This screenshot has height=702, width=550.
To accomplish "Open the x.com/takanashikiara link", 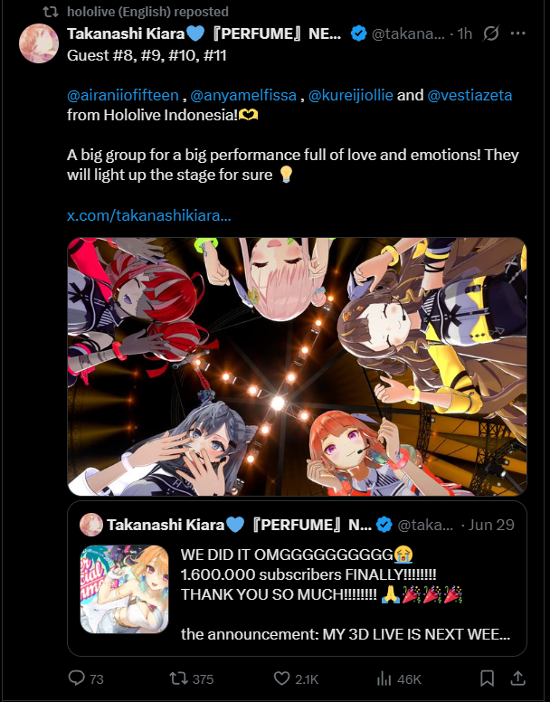I will (149, 215).
